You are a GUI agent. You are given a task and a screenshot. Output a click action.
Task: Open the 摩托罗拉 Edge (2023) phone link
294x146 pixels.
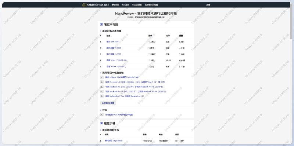coord(114,140)
